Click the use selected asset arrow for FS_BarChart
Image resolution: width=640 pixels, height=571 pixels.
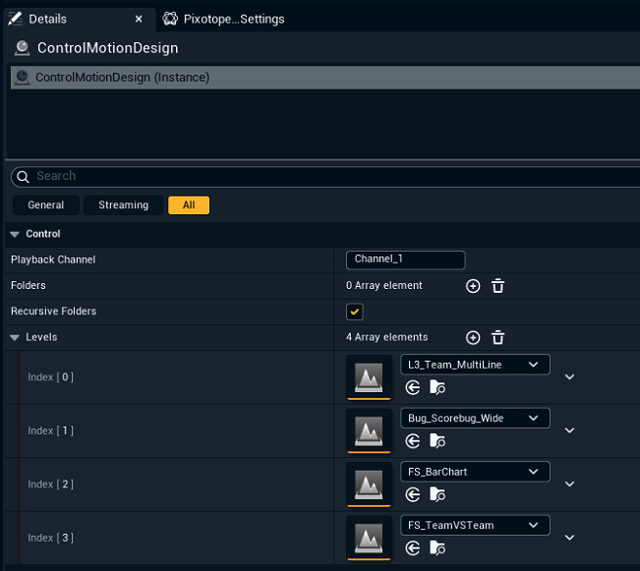(413, 494)
